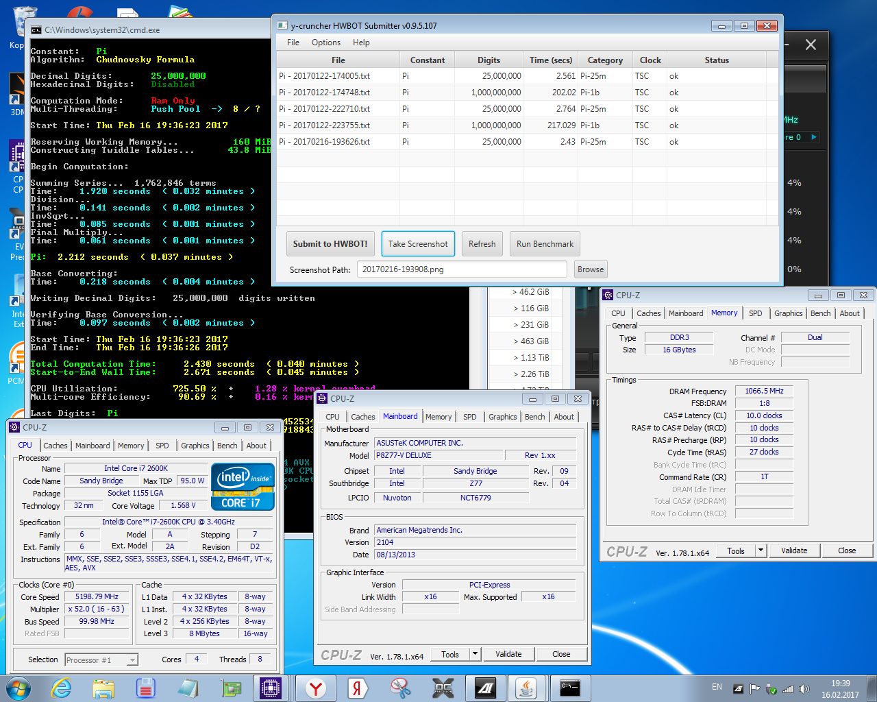
Task: Open the EVGA Precision desktop shortcut
Action: [16, 228]
